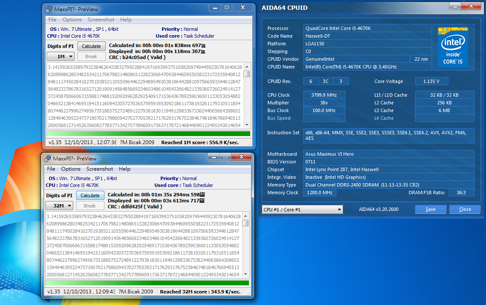Expand the 1M digits dropdown
This screenshot has width=486, height=305.
click(x=60, y=56)
